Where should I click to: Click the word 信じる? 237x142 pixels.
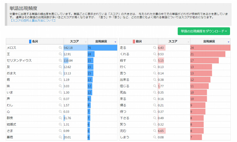(125, 86)
